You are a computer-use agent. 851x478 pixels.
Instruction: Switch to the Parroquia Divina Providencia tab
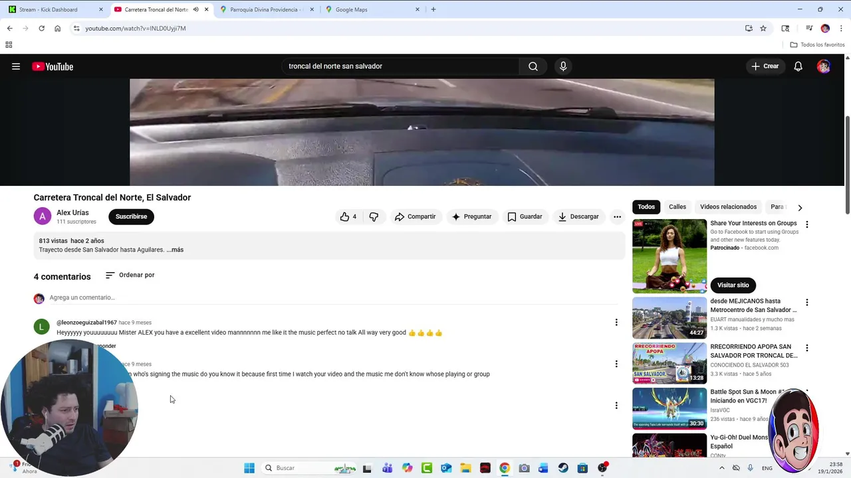[x=267, y=9]
